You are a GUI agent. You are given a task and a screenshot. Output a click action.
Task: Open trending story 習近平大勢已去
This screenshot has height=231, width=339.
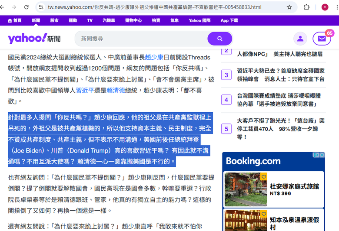point(281,75)
